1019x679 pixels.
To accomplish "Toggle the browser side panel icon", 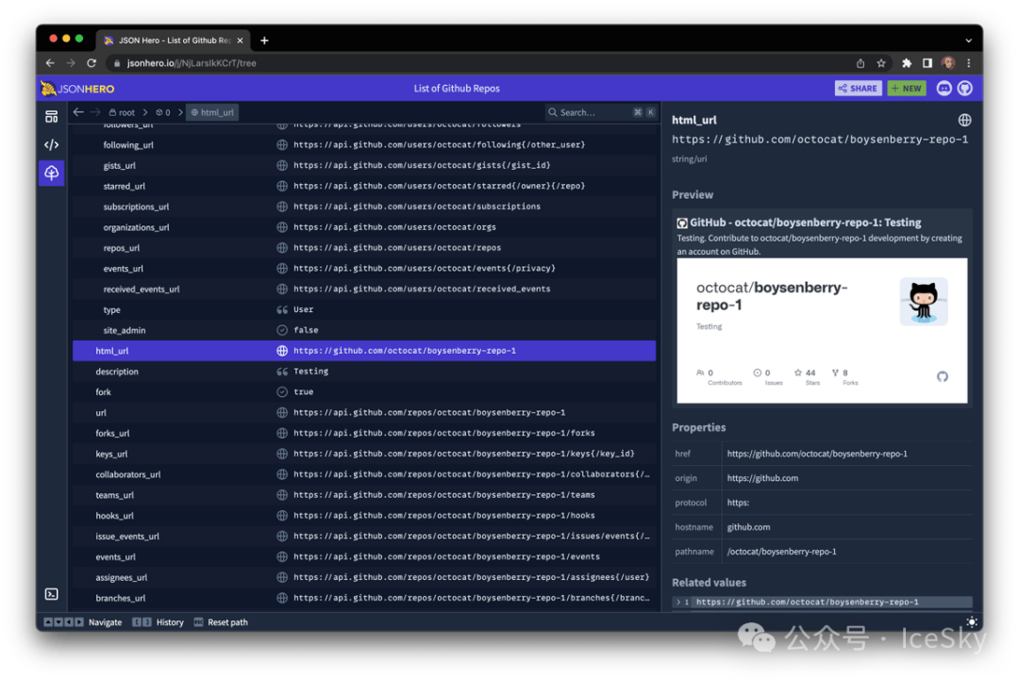I will tap(927, 63).
